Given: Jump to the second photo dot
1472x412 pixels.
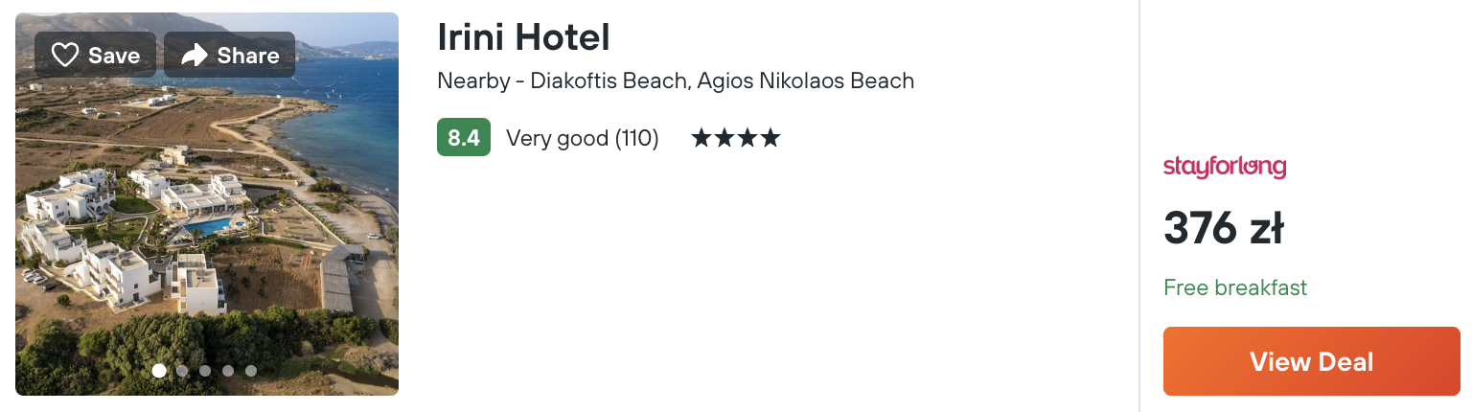Looking at the screenshot, I should (x=182, y=371).
